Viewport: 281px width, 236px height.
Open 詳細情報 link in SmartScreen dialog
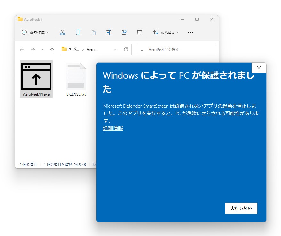113,128
